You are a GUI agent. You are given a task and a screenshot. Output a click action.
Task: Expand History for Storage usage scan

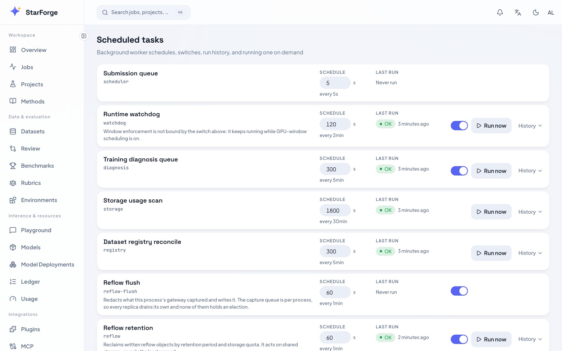click(530, 212)
